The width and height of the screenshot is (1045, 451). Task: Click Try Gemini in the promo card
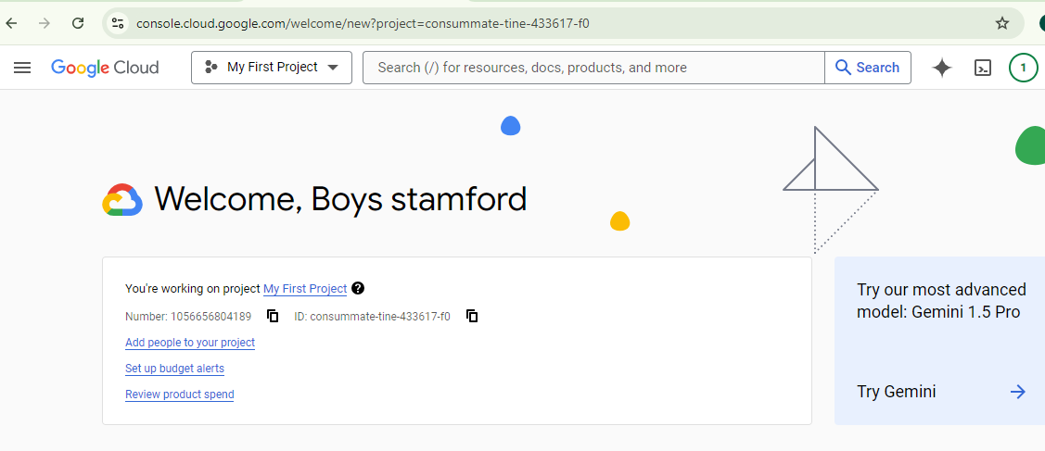click(x=897, y=392)
